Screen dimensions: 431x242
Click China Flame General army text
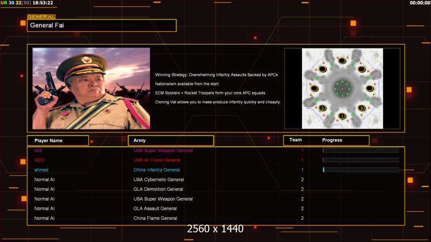(x=155, y=218)
